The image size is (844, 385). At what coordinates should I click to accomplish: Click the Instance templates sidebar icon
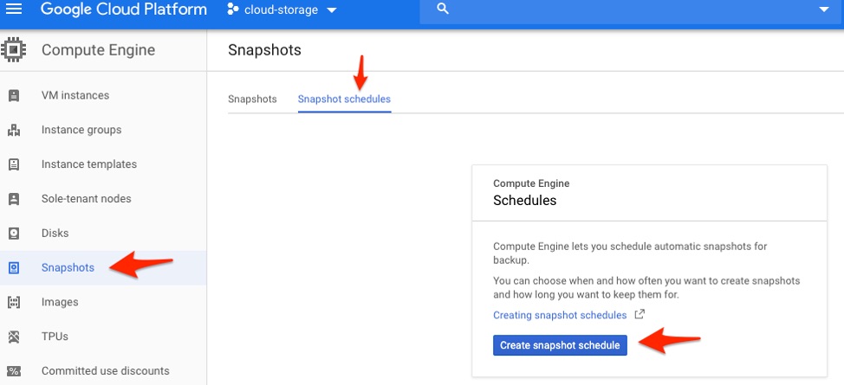coord(14,164)
